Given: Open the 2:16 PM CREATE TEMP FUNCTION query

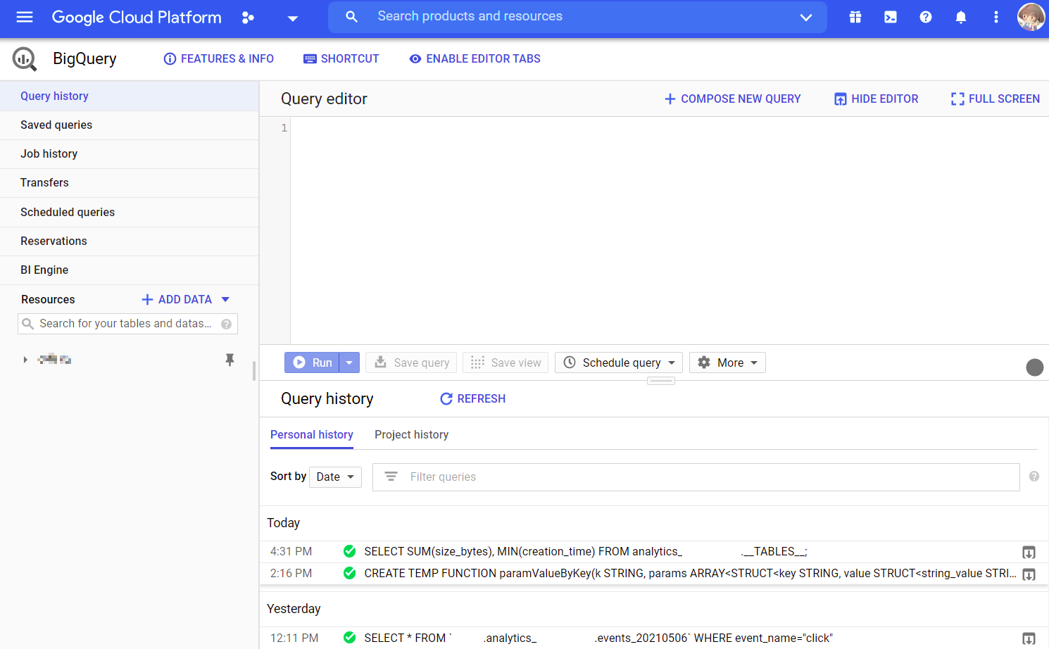Looking at the screenshot, I should pyautogui.click(x=690, y=574).
